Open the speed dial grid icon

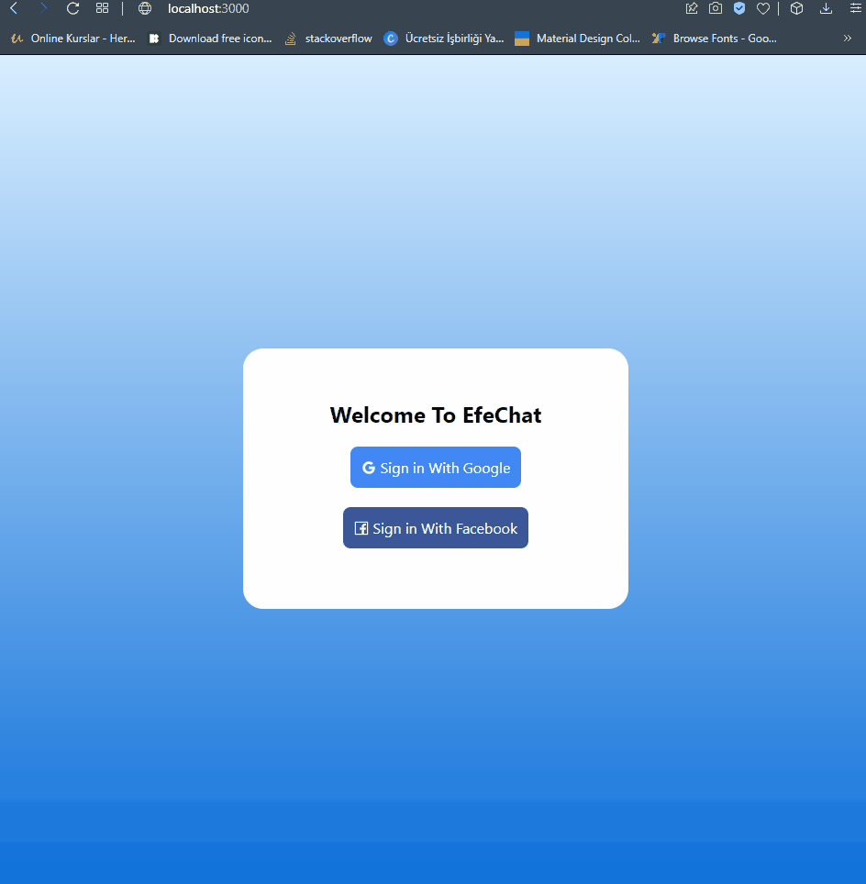pyautogui.click(x=102, y=8)
